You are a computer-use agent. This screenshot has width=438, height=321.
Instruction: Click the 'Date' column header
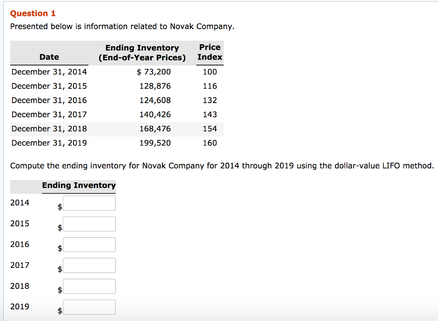click(x=49, y=57)
